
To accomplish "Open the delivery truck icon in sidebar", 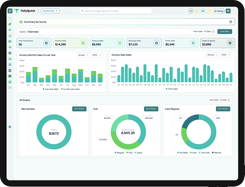I will point(10,59).
